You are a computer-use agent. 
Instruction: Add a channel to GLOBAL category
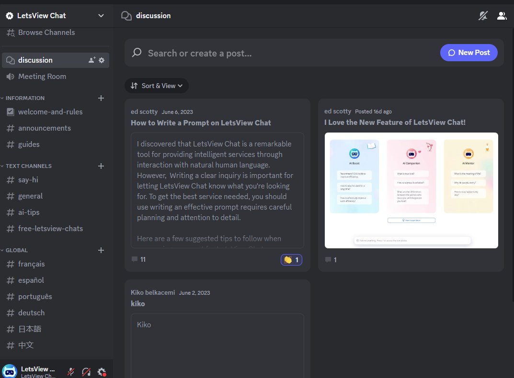coord(101,250)
